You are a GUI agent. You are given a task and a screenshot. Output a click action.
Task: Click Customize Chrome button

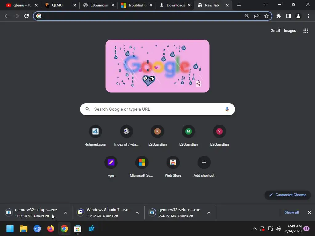288,195
